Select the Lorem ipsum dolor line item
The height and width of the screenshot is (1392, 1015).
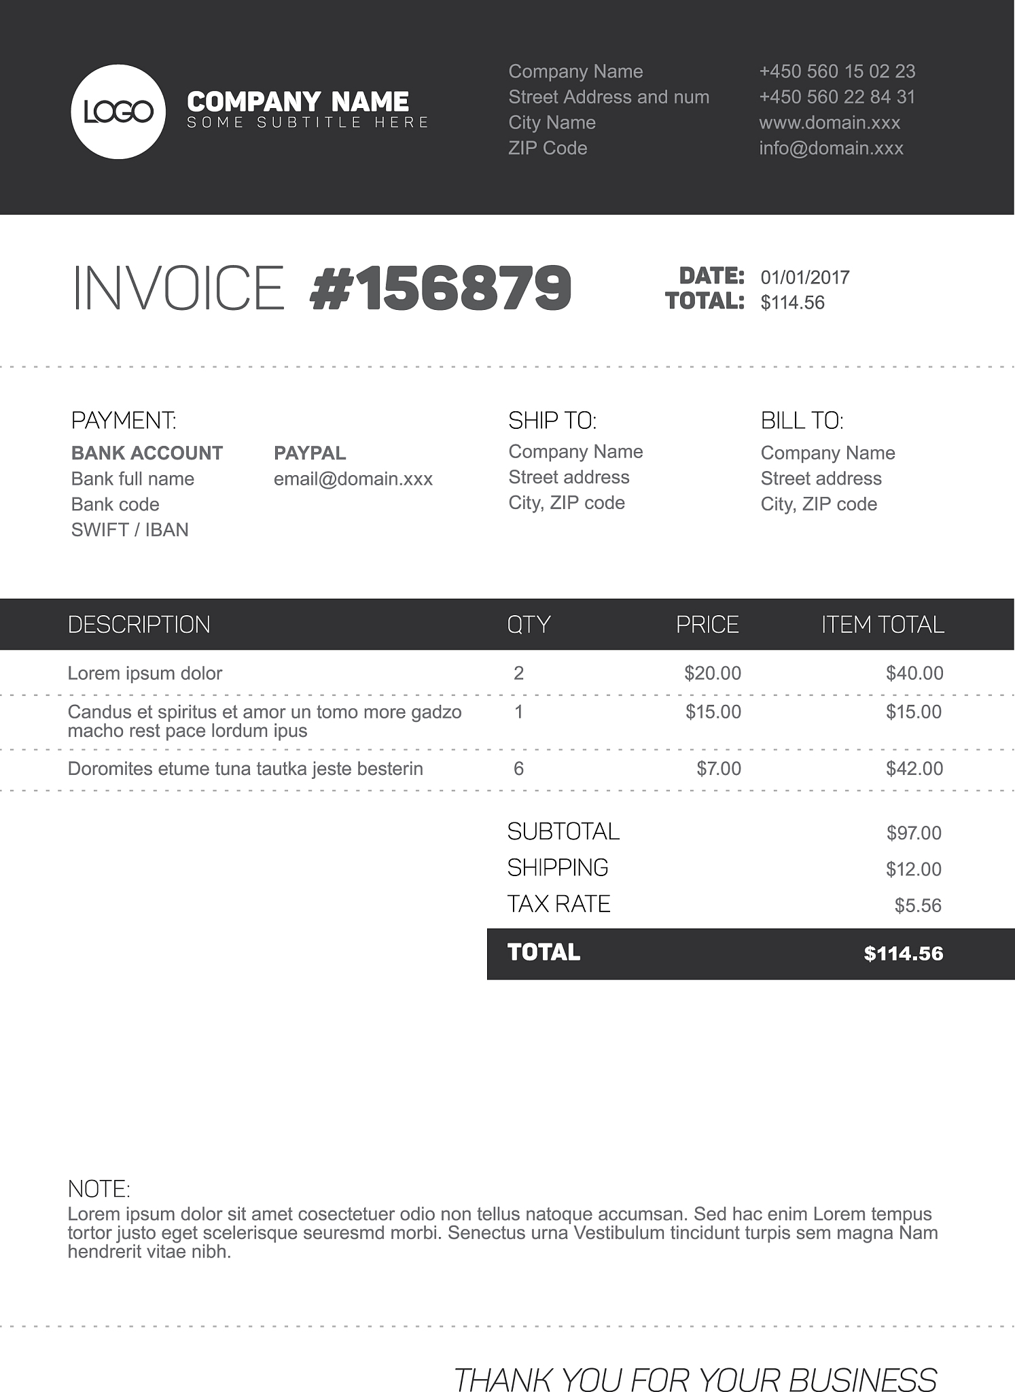(x=145, y=674)
